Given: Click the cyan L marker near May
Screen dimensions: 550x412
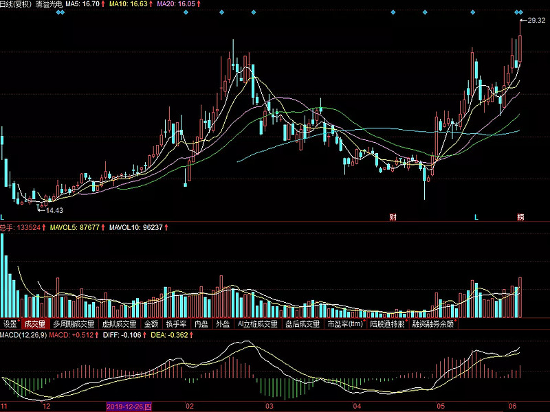Looking at the screenshot, I should [x=476, y=217].
